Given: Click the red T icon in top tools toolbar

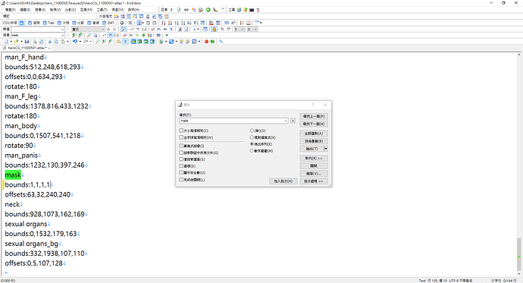Looking at the screenshot, I should 258,10.
